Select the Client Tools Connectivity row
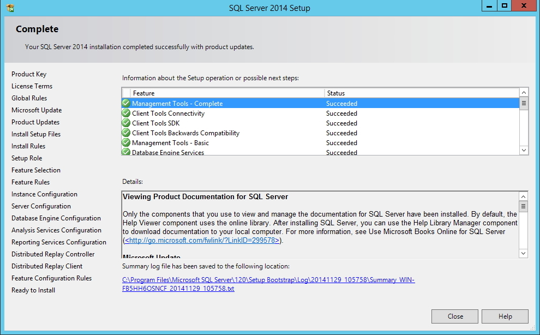This screenshot has width=540, height=335. (321, 113)
